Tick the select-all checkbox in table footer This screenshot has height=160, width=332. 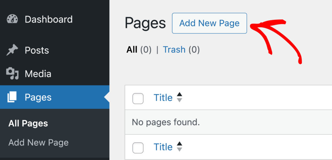point(138,148)
